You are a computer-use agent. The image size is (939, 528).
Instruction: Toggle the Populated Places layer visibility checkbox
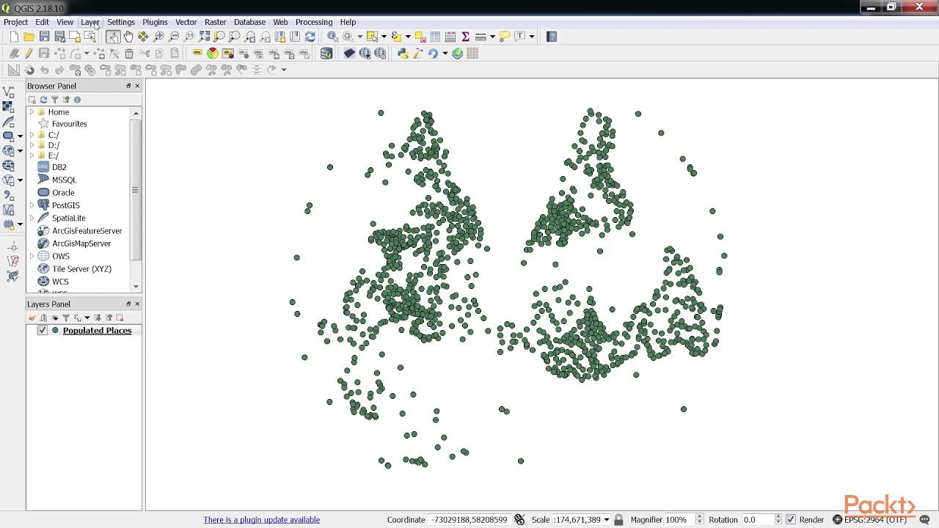43,331
